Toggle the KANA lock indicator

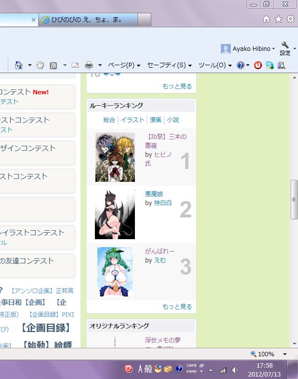(191, 371)
